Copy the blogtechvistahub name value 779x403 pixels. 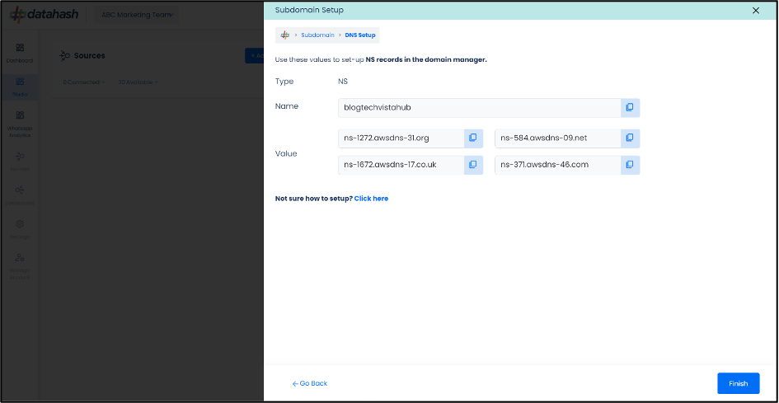click(x=630, y=108)
